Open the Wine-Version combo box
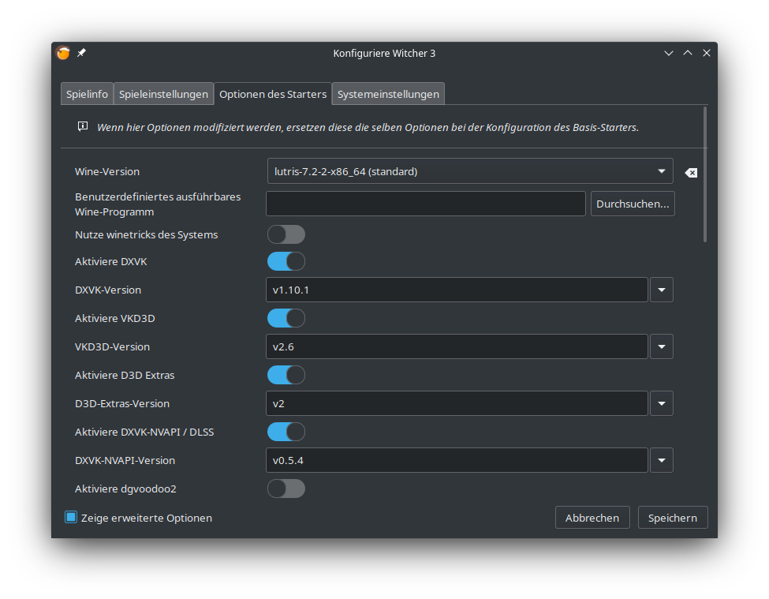769x599 pixels. [x=470, y=171]
